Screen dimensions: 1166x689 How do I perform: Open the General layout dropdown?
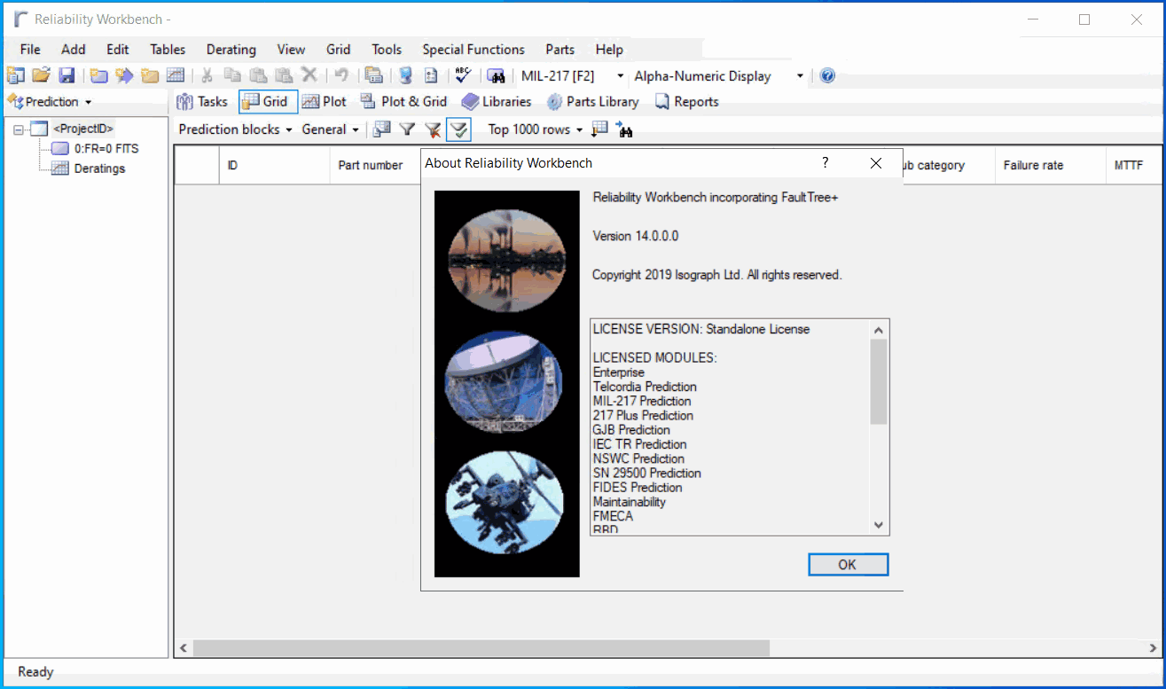pos(330,129)
